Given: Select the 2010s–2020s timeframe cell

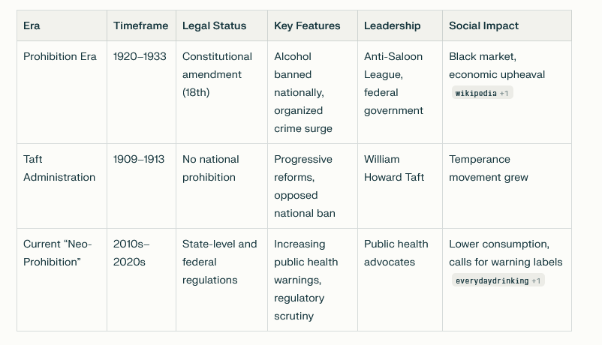Looking at the screenshot, I should pyautogui.click(x=141, y=280).
